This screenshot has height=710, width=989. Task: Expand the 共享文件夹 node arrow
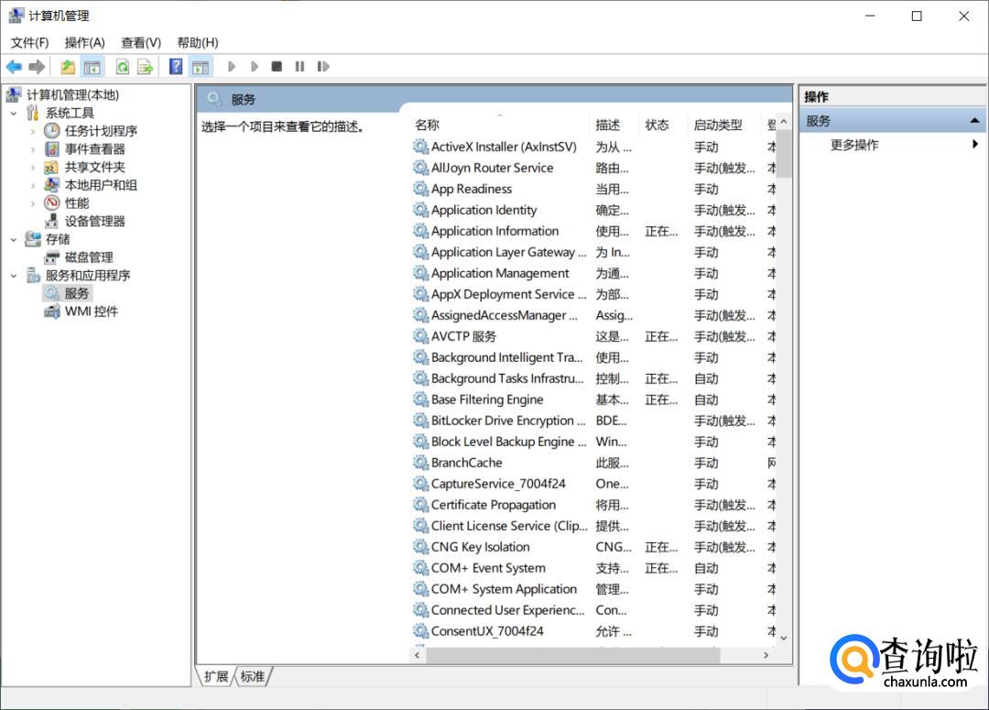33,168
